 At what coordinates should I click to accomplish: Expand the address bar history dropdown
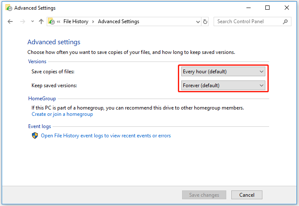[x=198, y=22]
